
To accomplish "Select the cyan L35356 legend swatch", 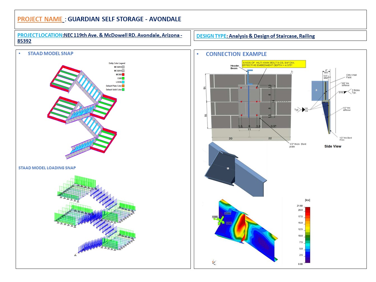I will coord(123,82).
